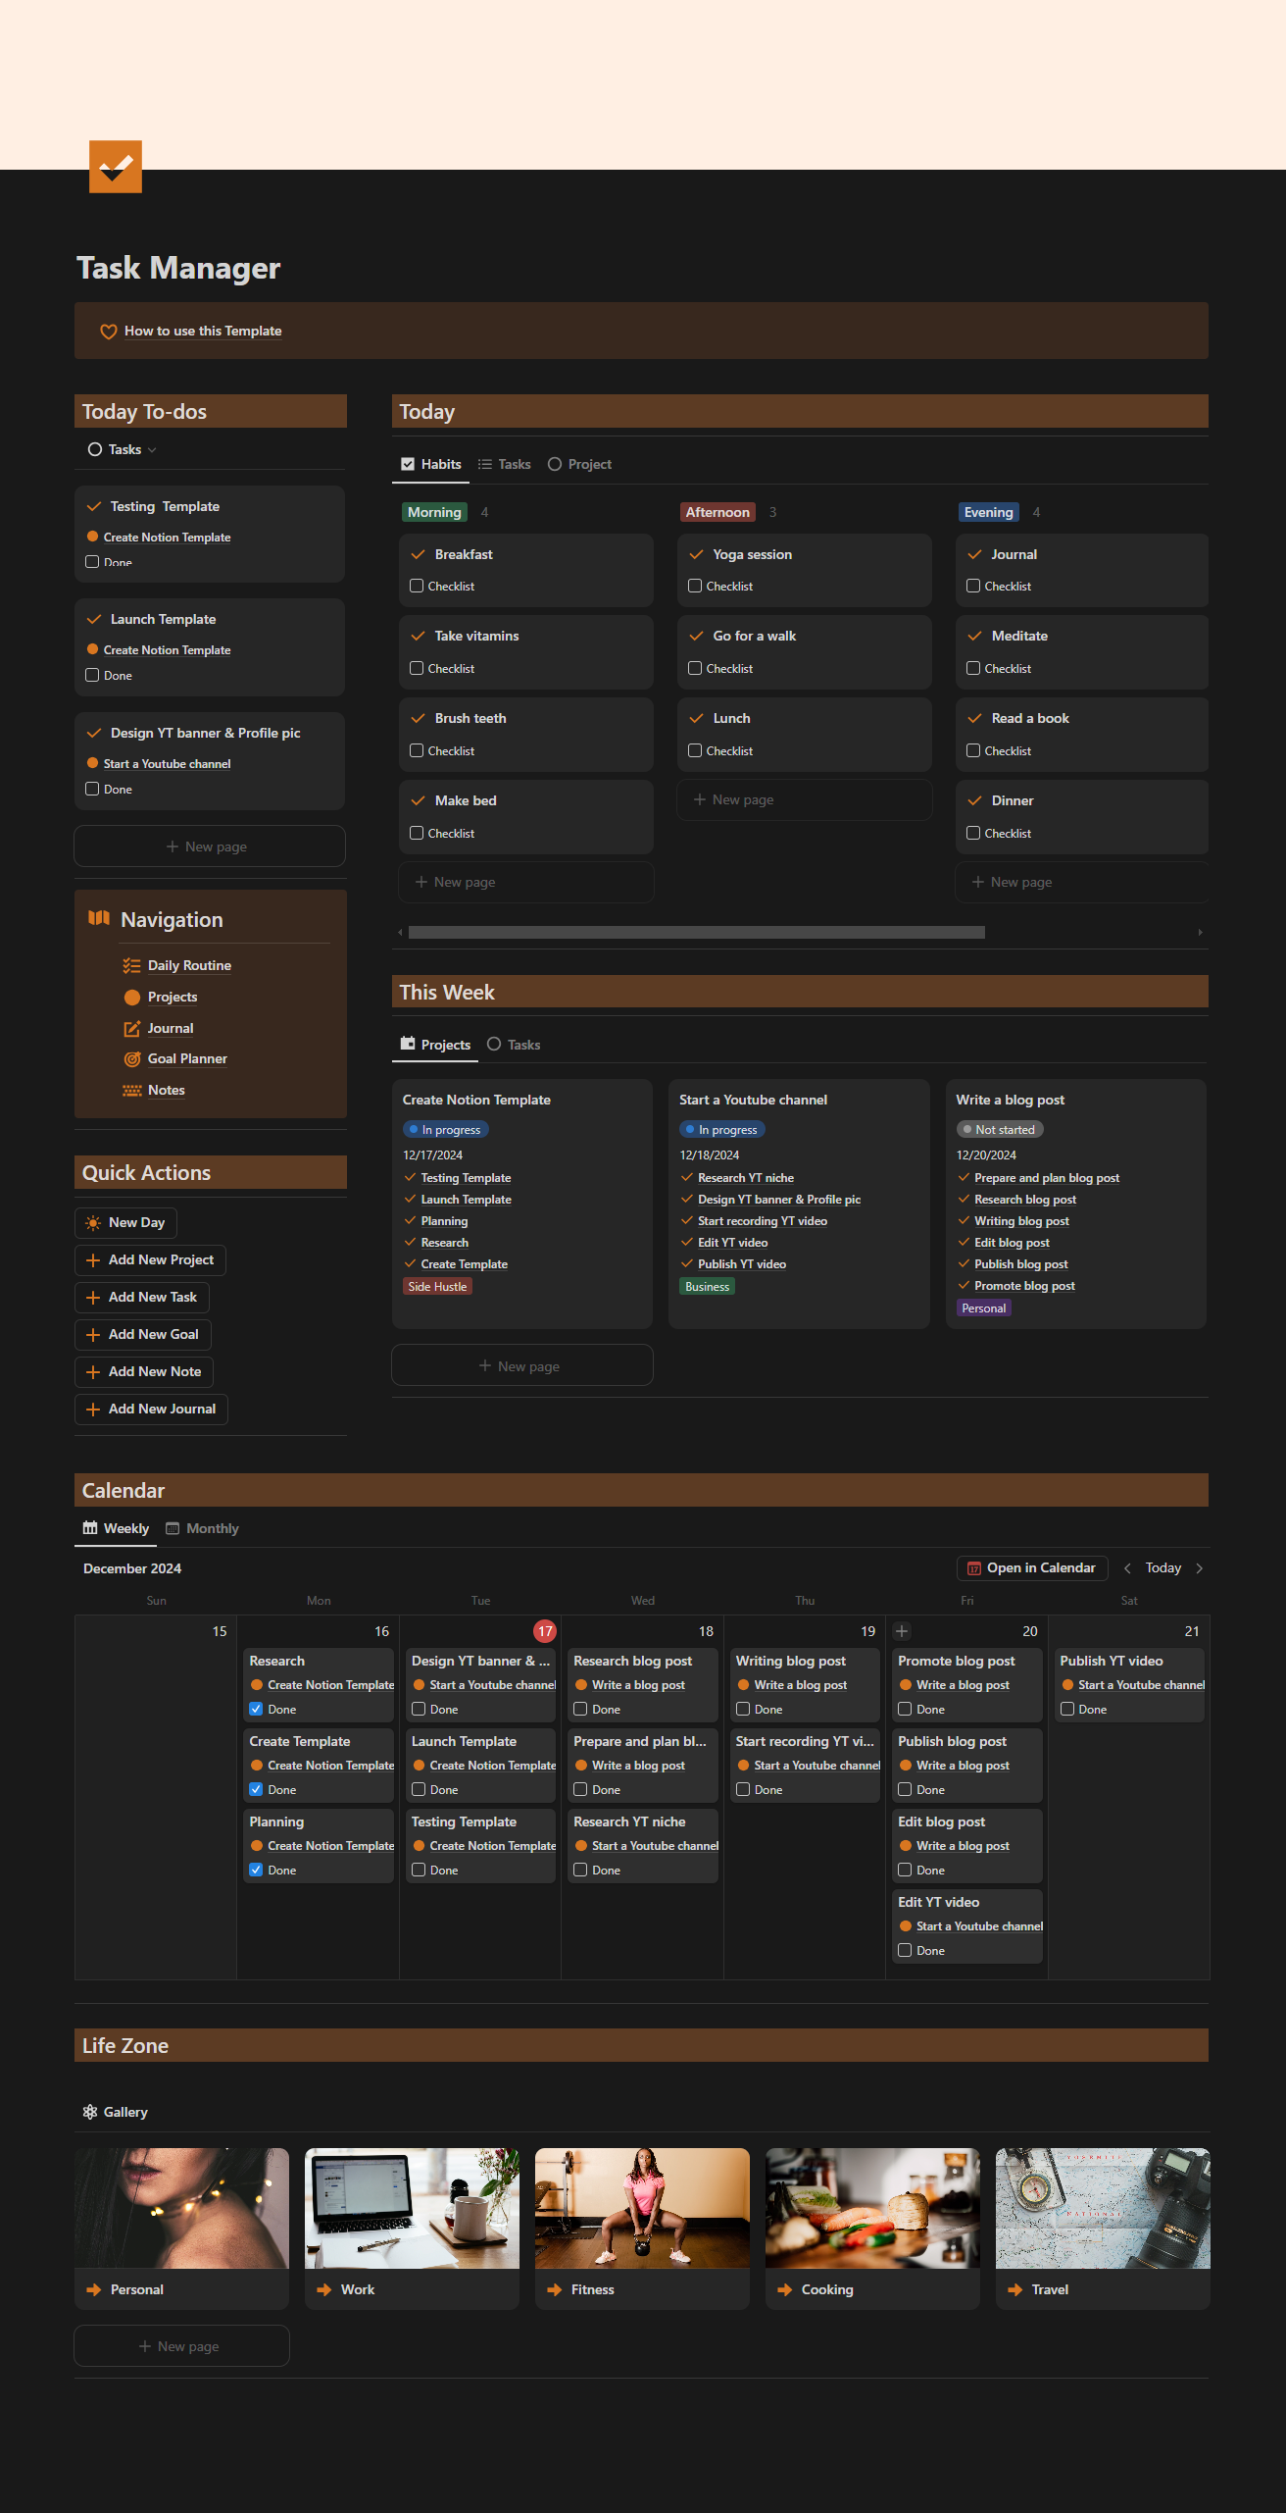This screenshot has height=2513, width=1286.
Task: Click the Navigation book icon
Action: coord(99,918)
